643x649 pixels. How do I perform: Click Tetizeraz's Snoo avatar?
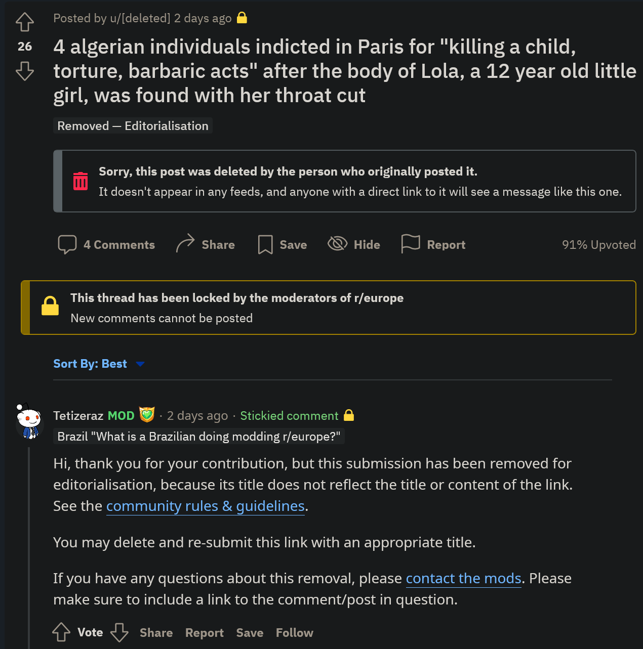coord(28,420)
